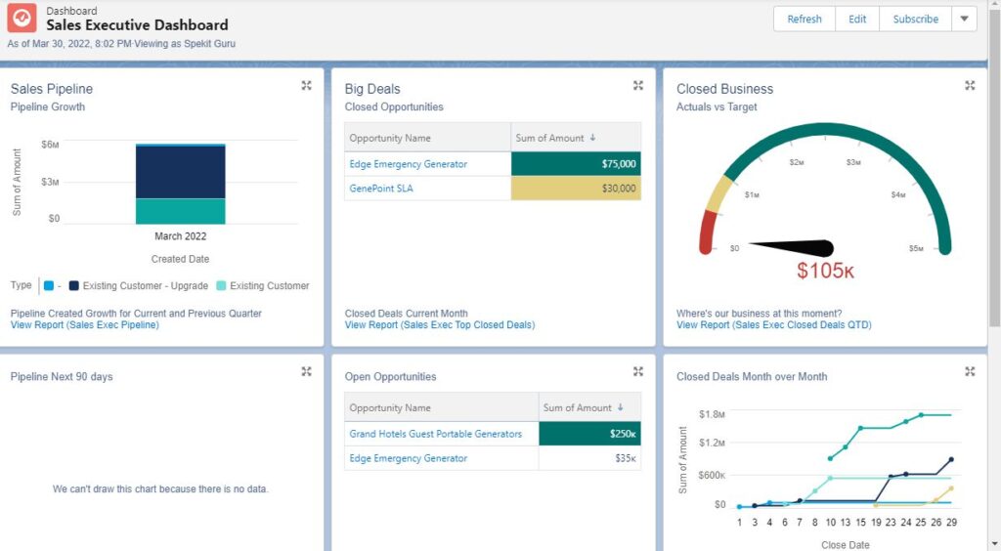Sort Big Deals by Sum of Amount arrow
Screen dimensions: 1001x551
pyautogui.click(x=593, y=138)
